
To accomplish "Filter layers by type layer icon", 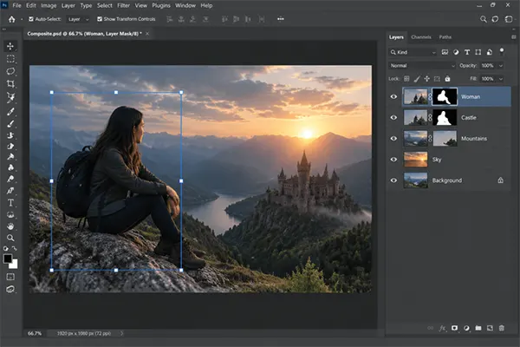I will [x=467, y=52].
